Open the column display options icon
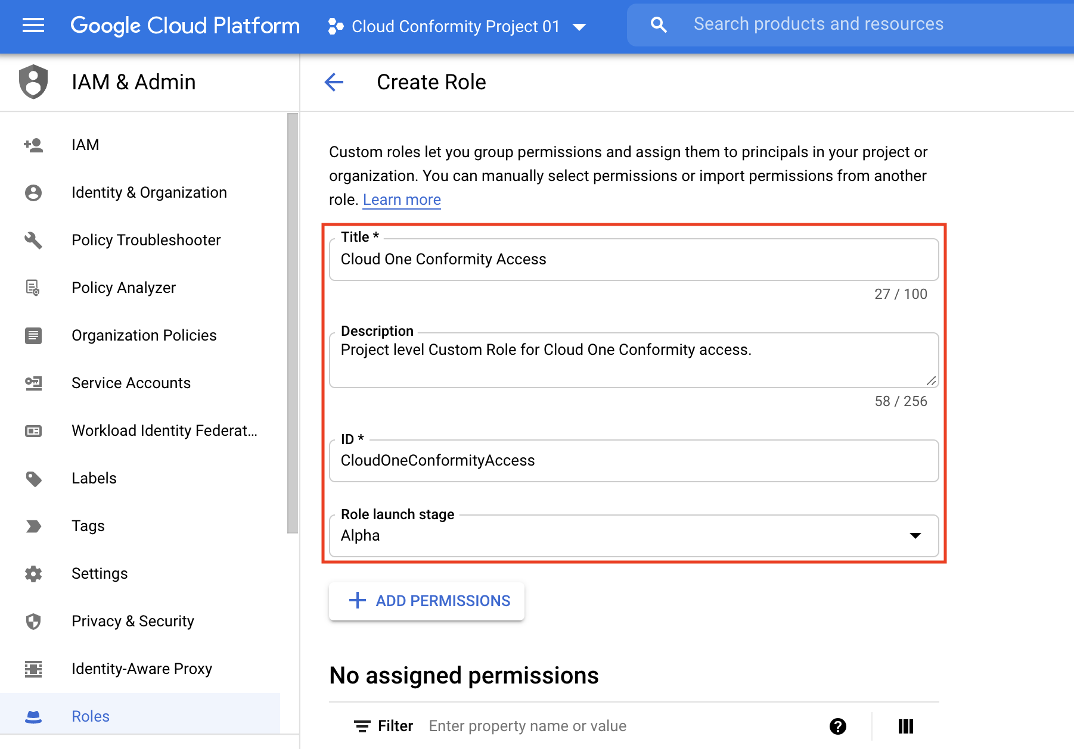 click(905, 726)
